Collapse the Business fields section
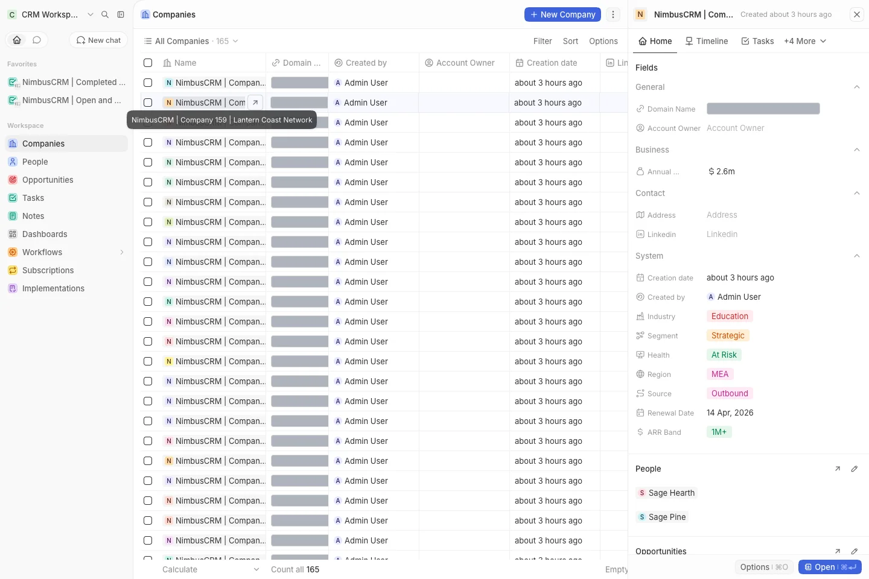 click(857, 150)
